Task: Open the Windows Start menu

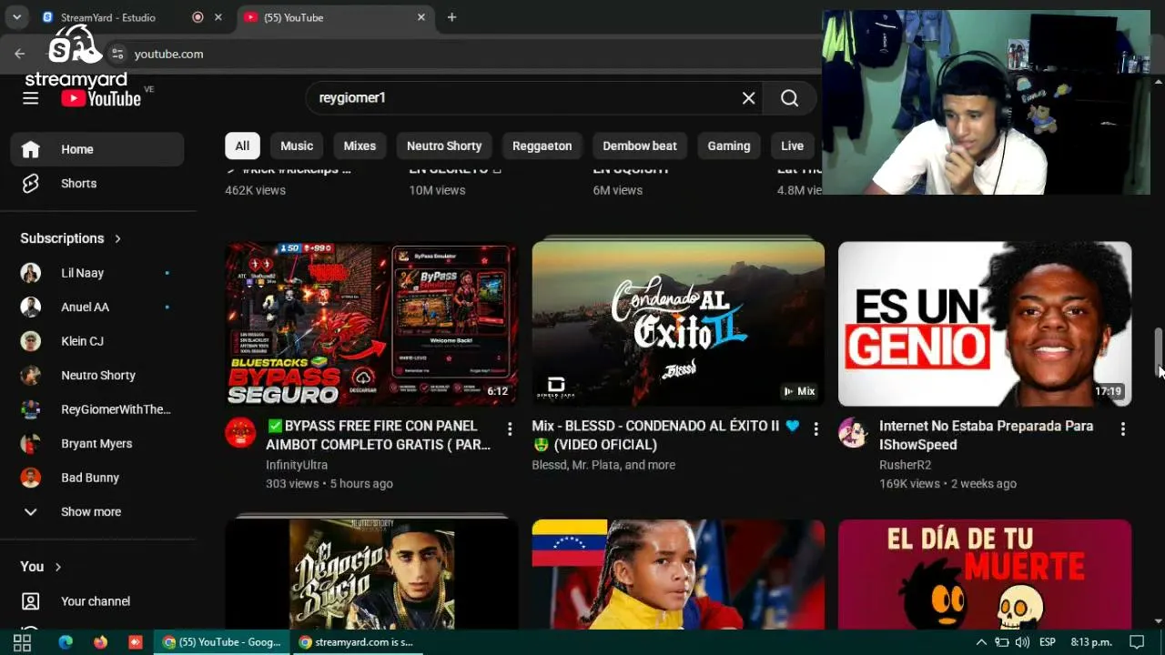Action: click(x=22, y=642)
